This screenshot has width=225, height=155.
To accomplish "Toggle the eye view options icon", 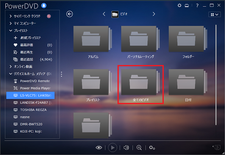I will (99, 147).
